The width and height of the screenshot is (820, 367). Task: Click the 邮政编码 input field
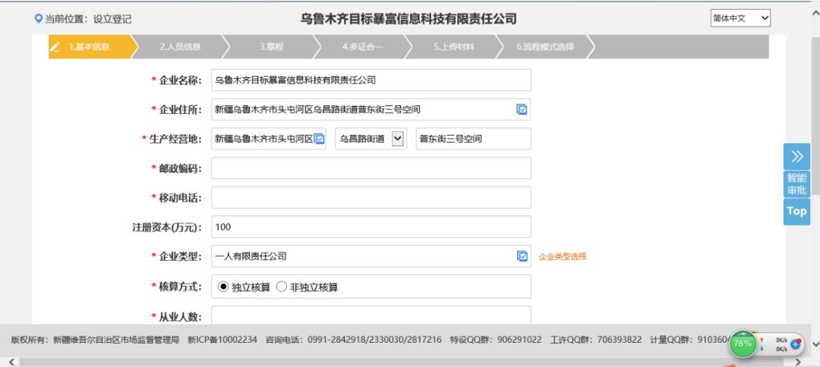click(371, 168)
